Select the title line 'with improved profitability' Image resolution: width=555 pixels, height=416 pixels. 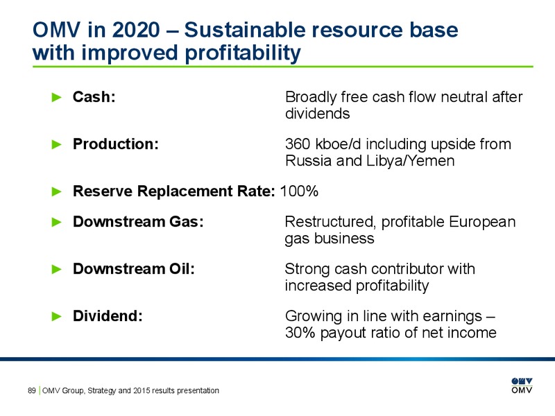coord(166,53)
